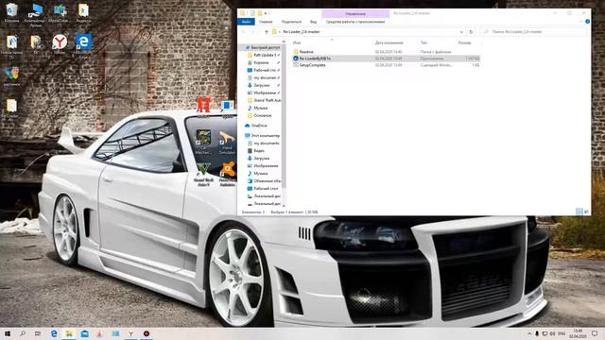Select the Re-LoaderByR@1n application file

tap(386, 59)
